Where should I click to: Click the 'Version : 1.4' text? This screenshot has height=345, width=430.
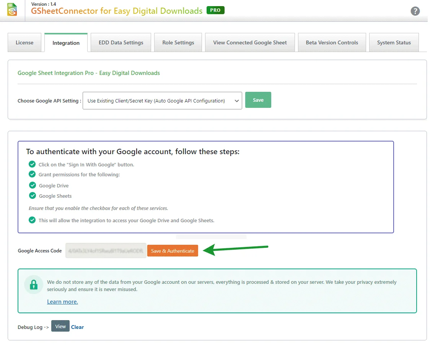pos(44,4)
